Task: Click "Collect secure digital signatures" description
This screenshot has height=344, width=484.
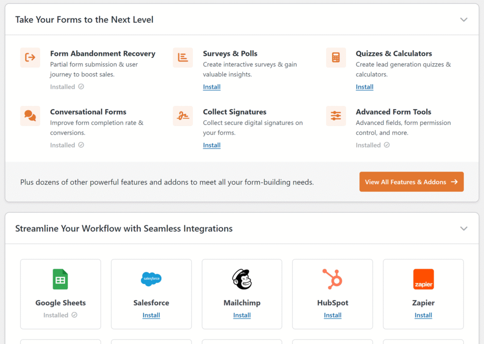Action: pos(253,128)
